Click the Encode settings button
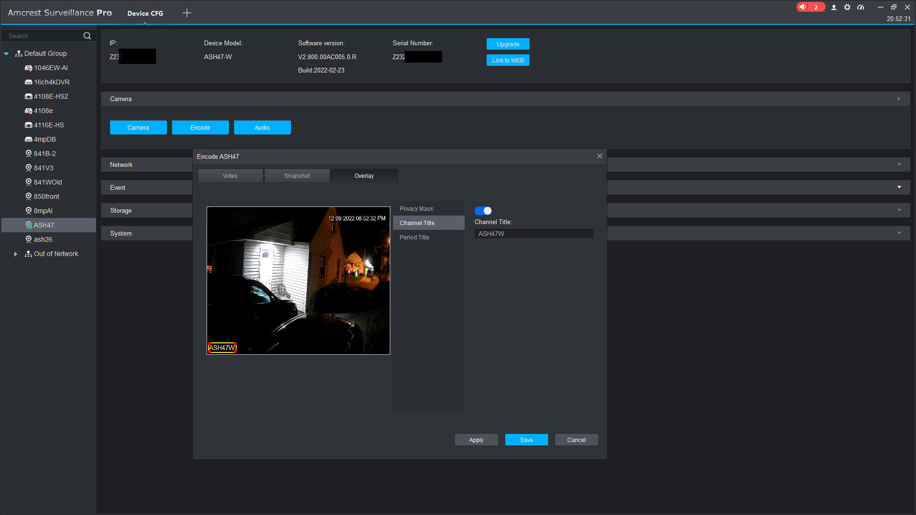Image resolution: width=916 pixels, height=515 pixels. pos(200,127)
